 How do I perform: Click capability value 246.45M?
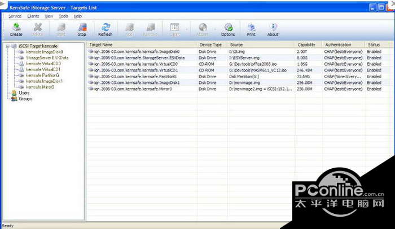point(304,70)
